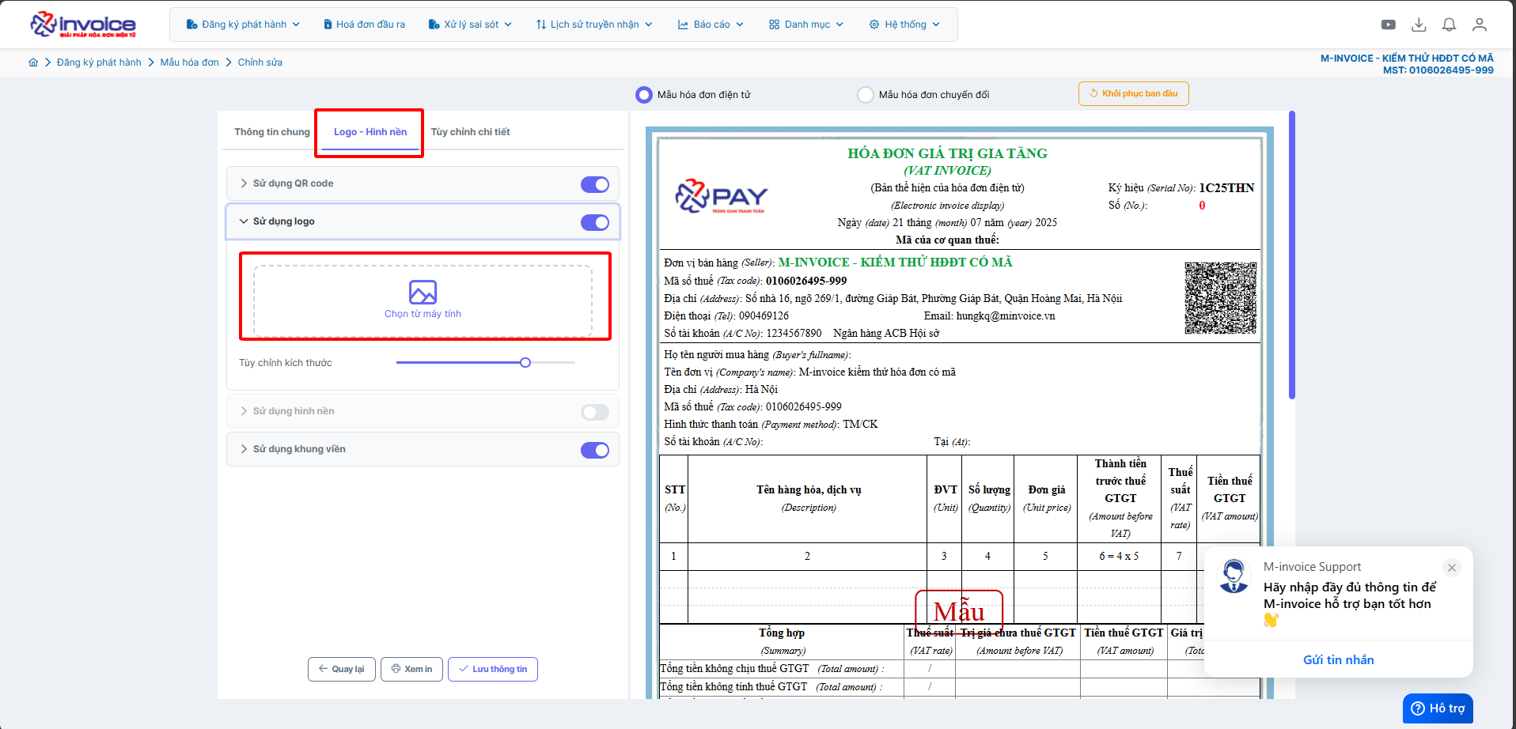Open the Lịch sử truyền nhận menu

tap(594, 25)
